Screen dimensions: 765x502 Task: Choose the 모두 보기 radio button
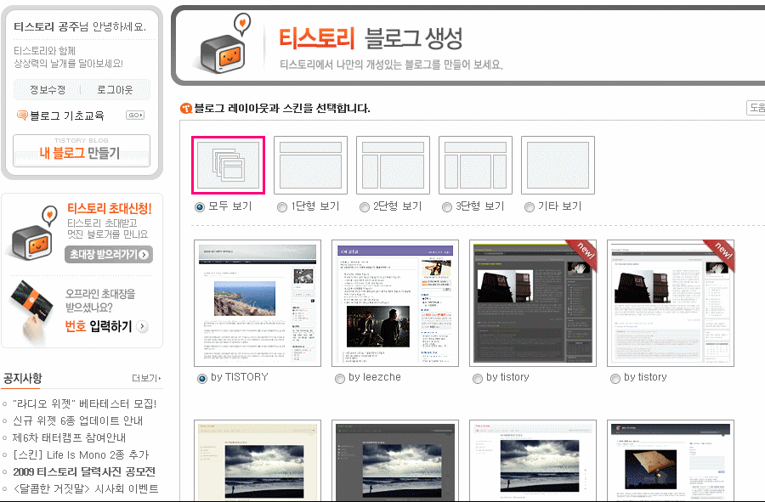[x=199, y=207]
